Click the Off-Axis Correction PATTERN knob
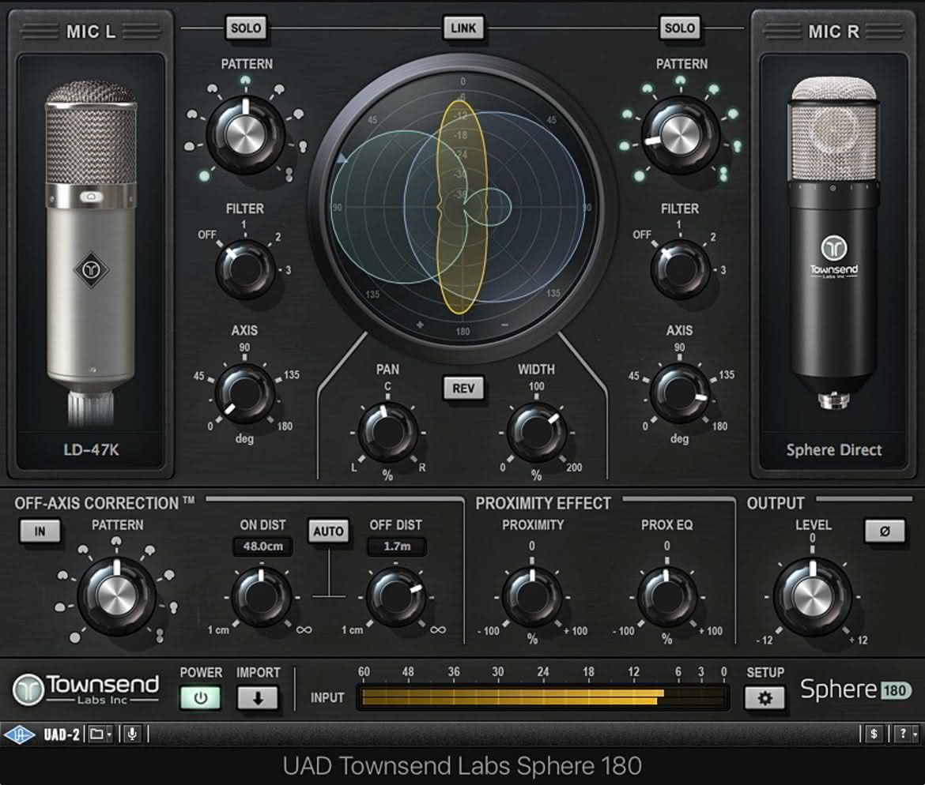The image size is (925, 785). click(117, 596)
